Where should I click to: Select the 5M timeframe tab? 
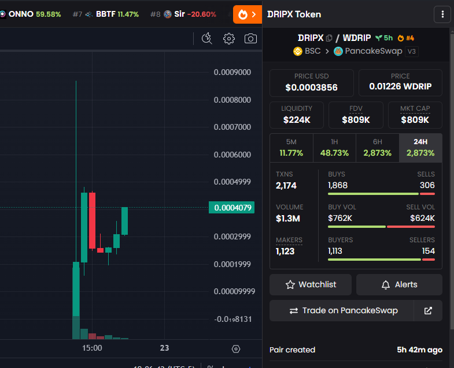[x=291, y=148]
